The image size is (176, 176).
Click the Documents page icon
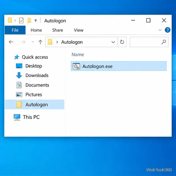tap(19, 85)
